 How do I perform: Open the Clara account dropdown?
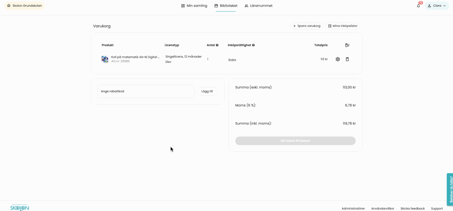[x=437, y=5]
